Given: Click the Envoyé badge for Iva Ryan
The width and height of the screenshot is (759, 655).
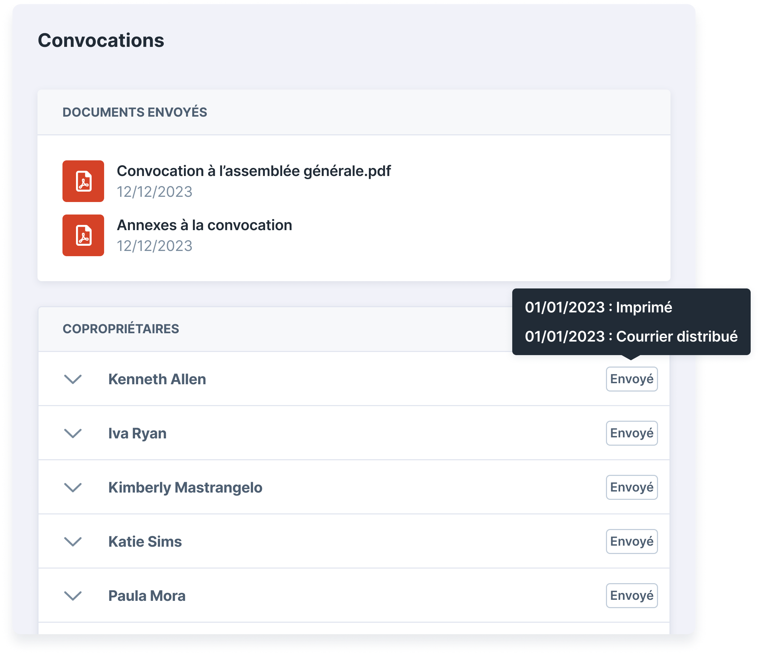Looking at the screenshot, I should 632,434.
